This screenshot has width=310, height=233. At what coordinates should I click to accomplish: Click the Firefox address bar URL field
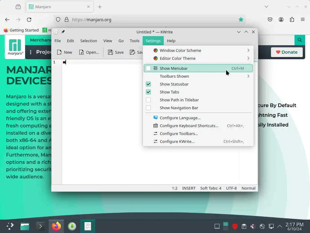(x=150, y=20)
